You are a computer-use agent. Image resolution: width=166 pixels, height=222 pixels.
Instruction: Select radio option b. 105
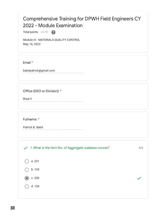pos(27,170)
